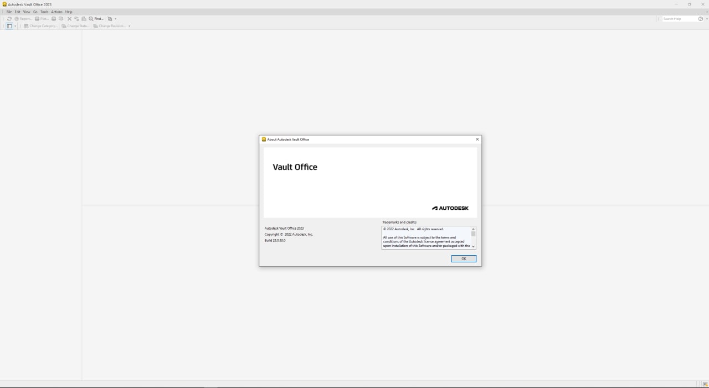Open the Actions menu
Viewport: 709px width, 388px height.
click(56, 12)
